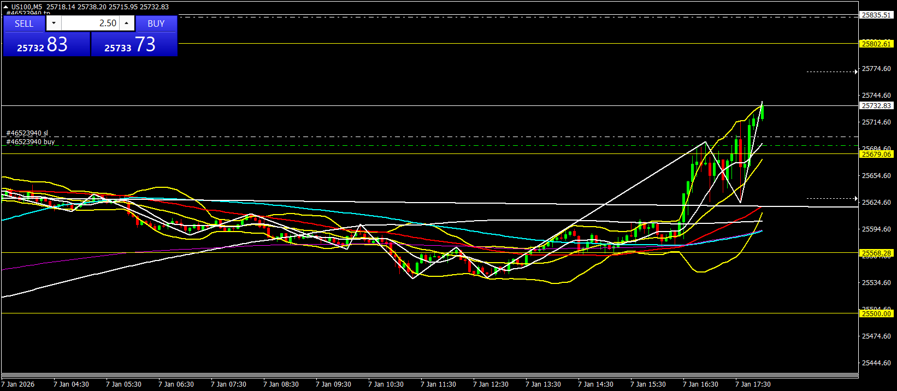The width and height of the screenshot is (897, 391).
Task: Click the yellow 25568.28 price tag
Action: (x=876, y=253)
